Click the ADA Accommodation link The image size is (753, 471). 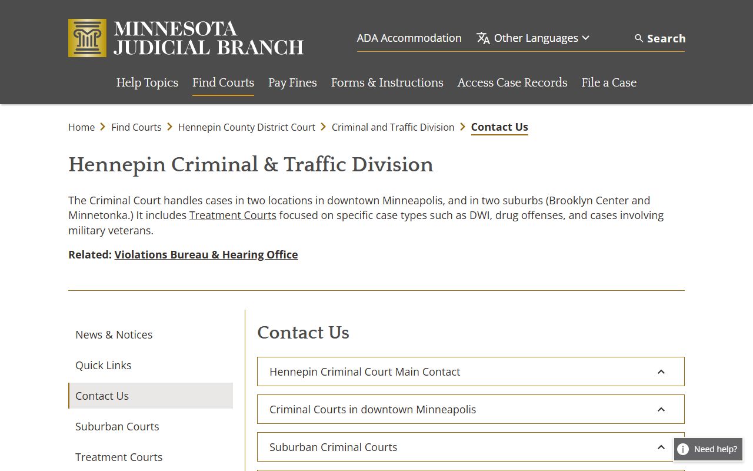(409, 38)
